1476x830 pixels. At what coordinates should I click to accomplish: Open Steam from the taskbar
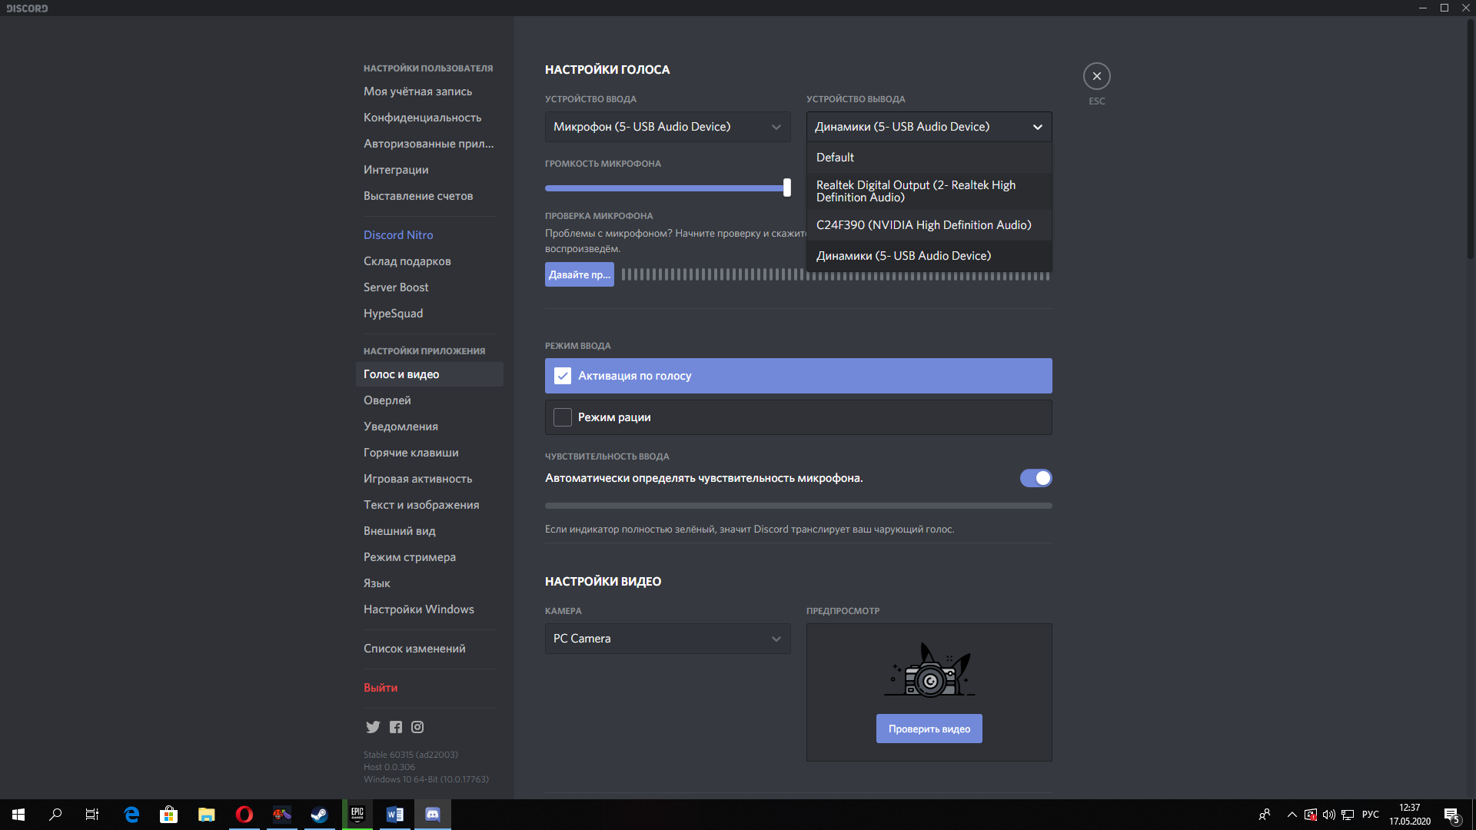click(319, 815)
